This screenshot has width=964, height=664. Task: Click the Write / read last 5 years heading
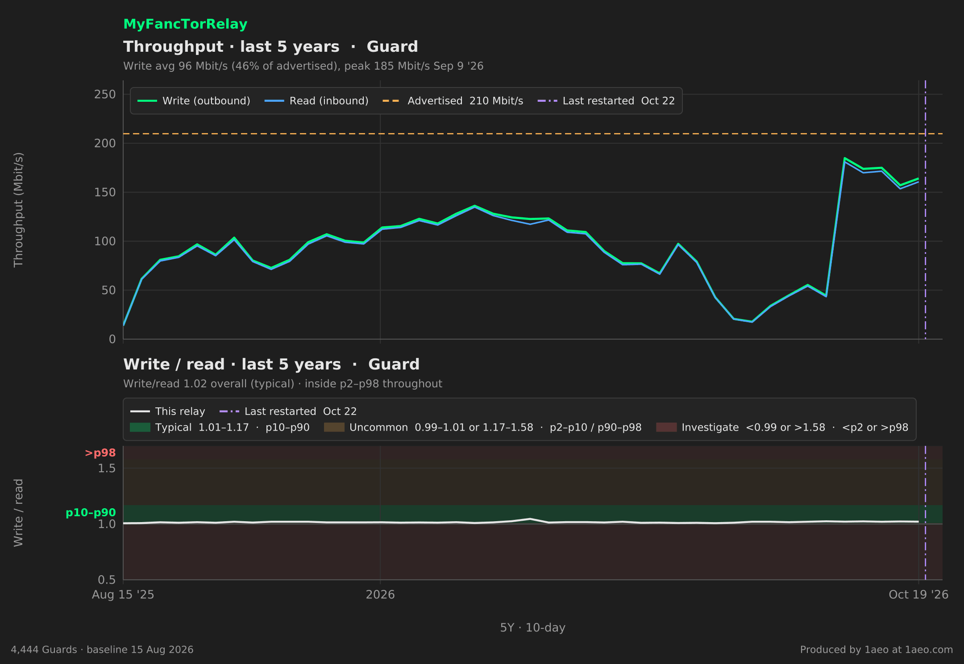[x=271, y=365]
